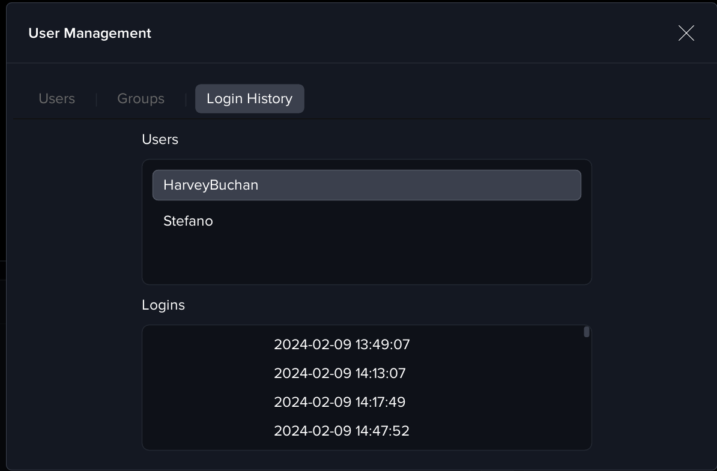
Task: Click the login at 14:13:07
Action: click(340, 373)
